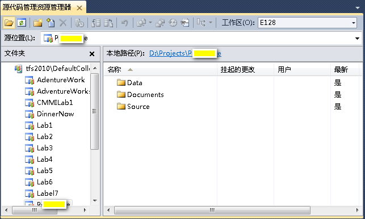Click the Compare Folders toolbar icon
Image resolution: width=365 pixels, height=219 pixels.
click(141, 23)
